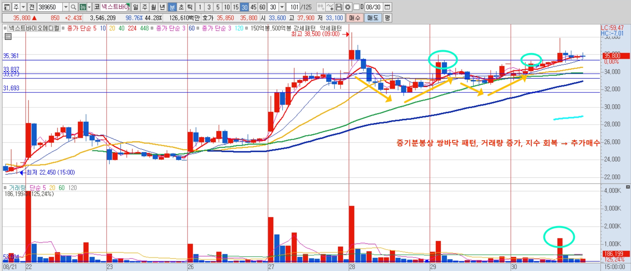Click the 448 moving average period label
Image resolution: width=631 pixels, height=271 pixels.
(144, 28)
